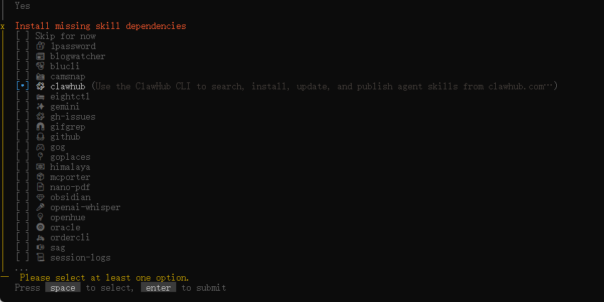
Task: Tick the session-logs checkbox
Action: pos(23,258)
